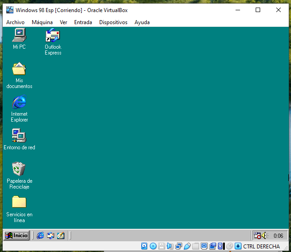
Task: Select the Mi PC desktop icon
Action: [x=19, y=35]
